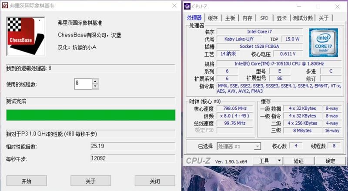Open the 显卡 tab
This screenshot has width=348, height=191.
(x=281, y=18)
